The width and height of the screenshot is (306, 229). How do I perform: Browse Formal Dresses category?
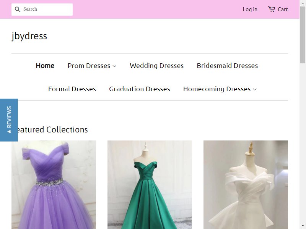(72, 89)
